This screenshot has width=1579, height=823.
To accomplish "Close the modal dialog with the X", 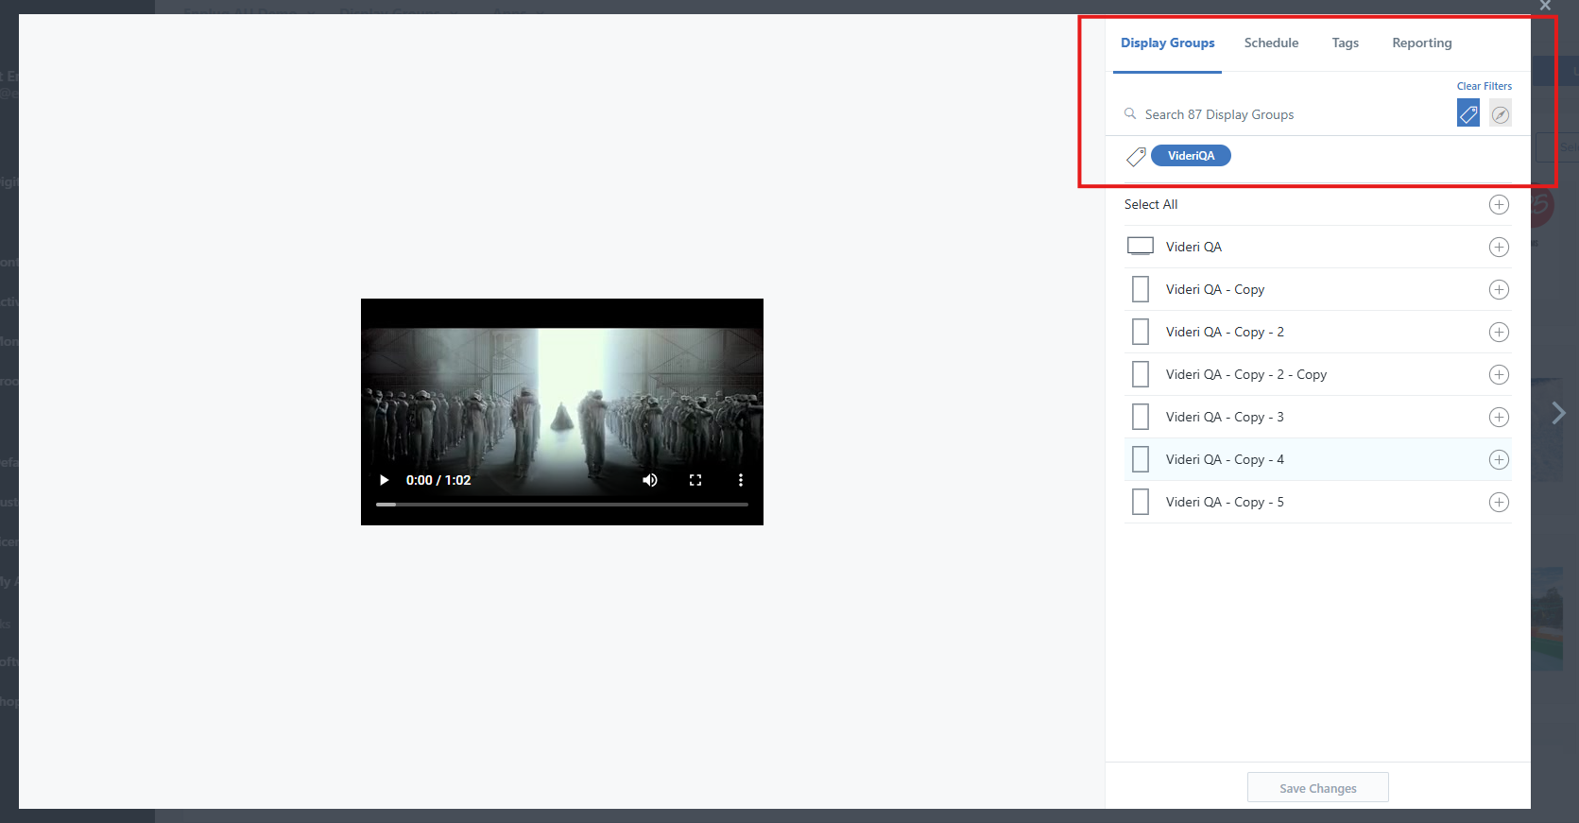I will (1545, 6).
